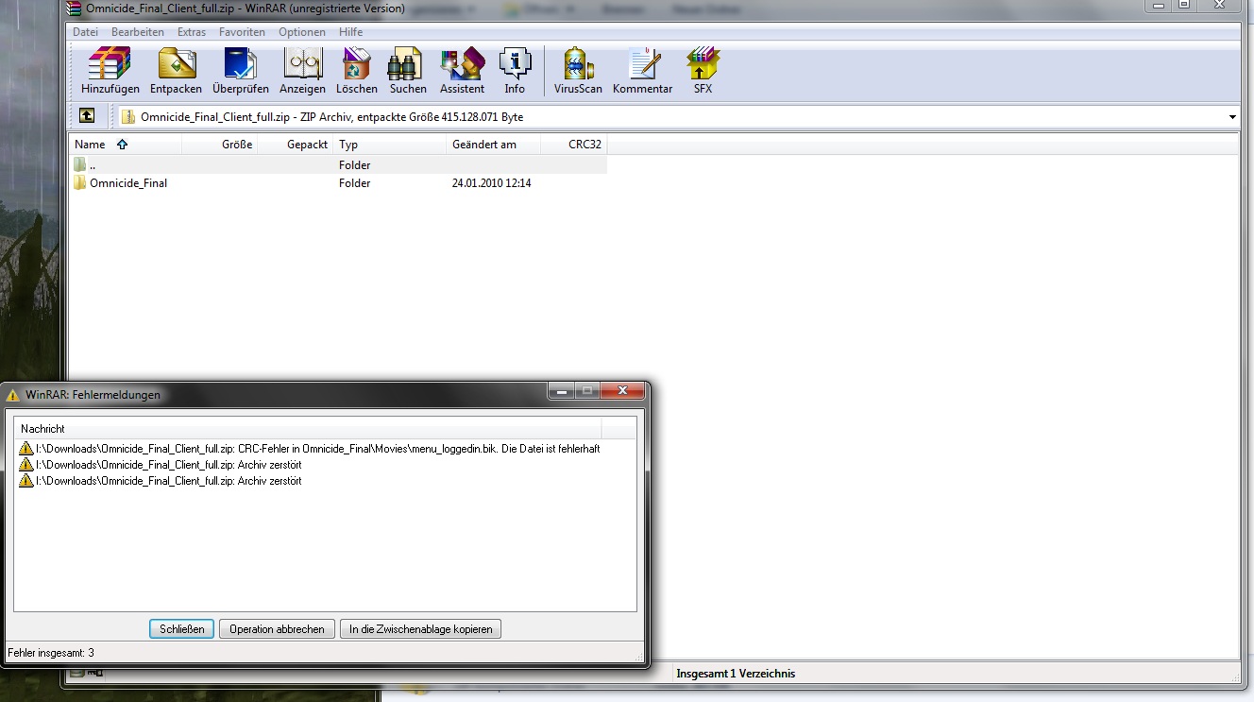This screenshot has height=702, width=1254.
Task: Open the Suchen search tool
Action: [408, 71]
